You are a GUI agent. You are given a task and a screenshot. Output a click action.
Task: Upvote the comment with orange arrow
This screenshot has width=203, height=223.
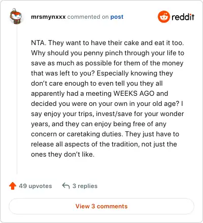(13, 186)
